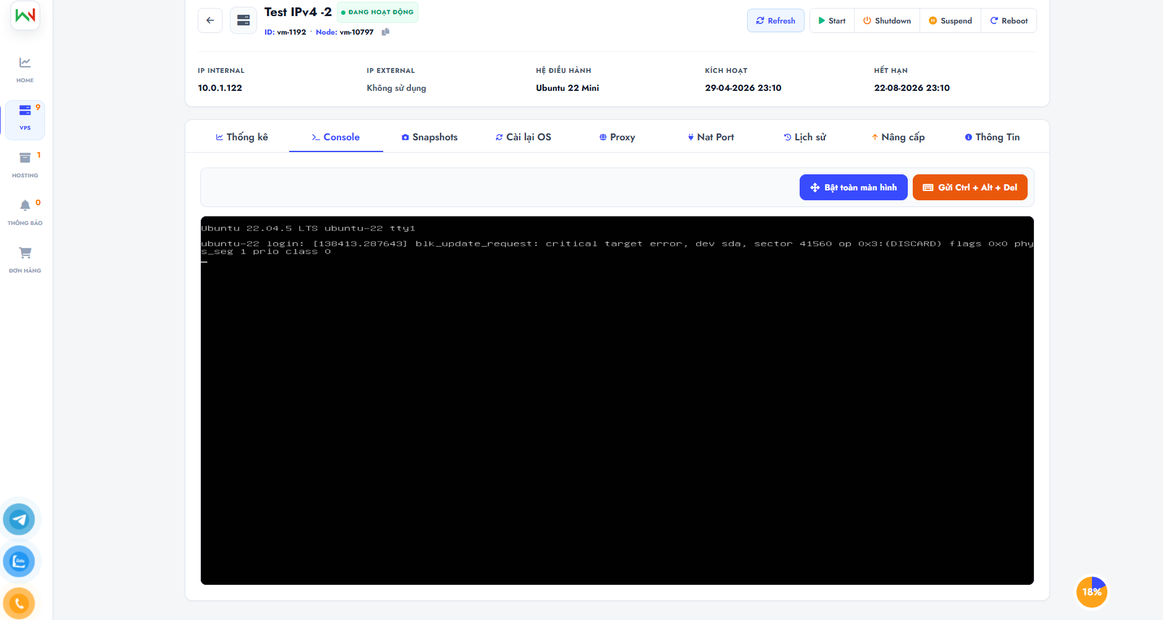Screen dimensions: 1163x620
Task: Click the Ubuntu 22 Mini OS value
Action: pyautogui.click(x=567, y=88)
